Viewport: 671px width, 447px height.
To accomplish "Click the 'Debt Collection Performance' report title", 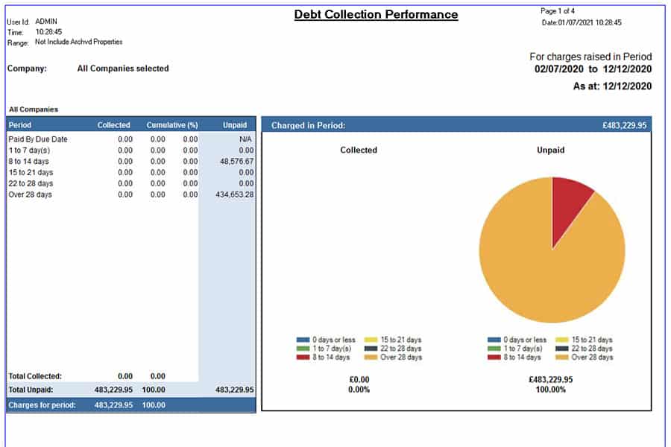I will pos(376,15).
